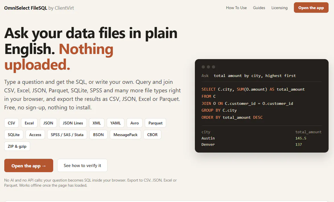Open the Licensing nav link
Image resolution: width=334 pixels, height=202 pixels.
279,8
